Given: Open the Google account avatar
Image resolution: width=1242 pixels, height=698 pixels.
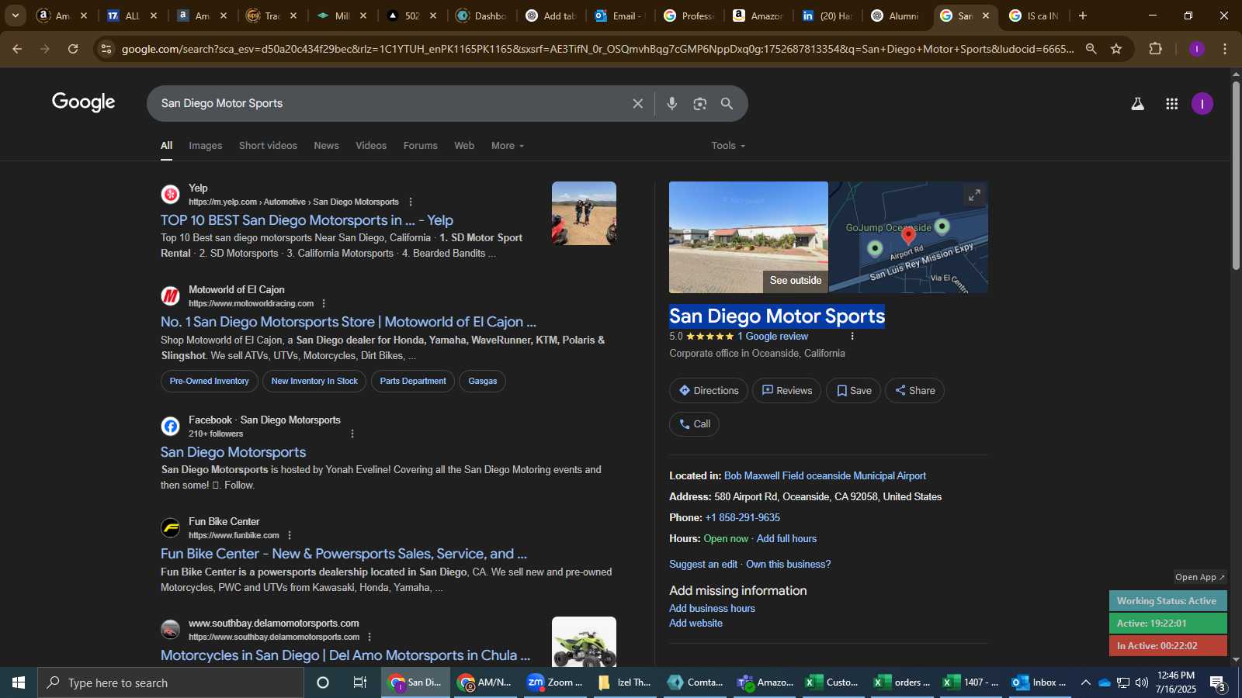Looking at the screenshot, I should pyautogui.click(x=1202, y=104).
